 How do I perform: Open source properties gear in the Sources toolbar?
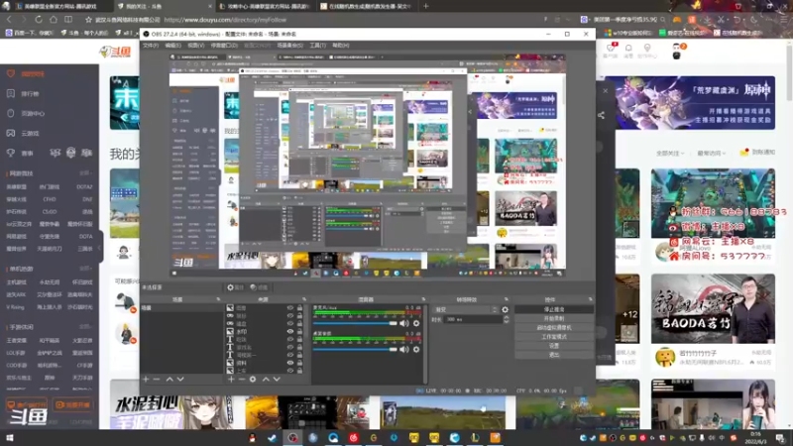click(253, 379)
